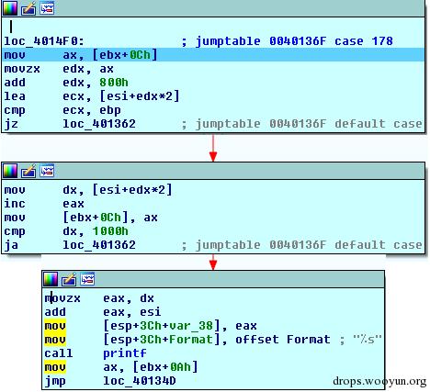Click group-nodes icon on printf node header
Viewport: 430px width, 392px height.
point(87,279)
